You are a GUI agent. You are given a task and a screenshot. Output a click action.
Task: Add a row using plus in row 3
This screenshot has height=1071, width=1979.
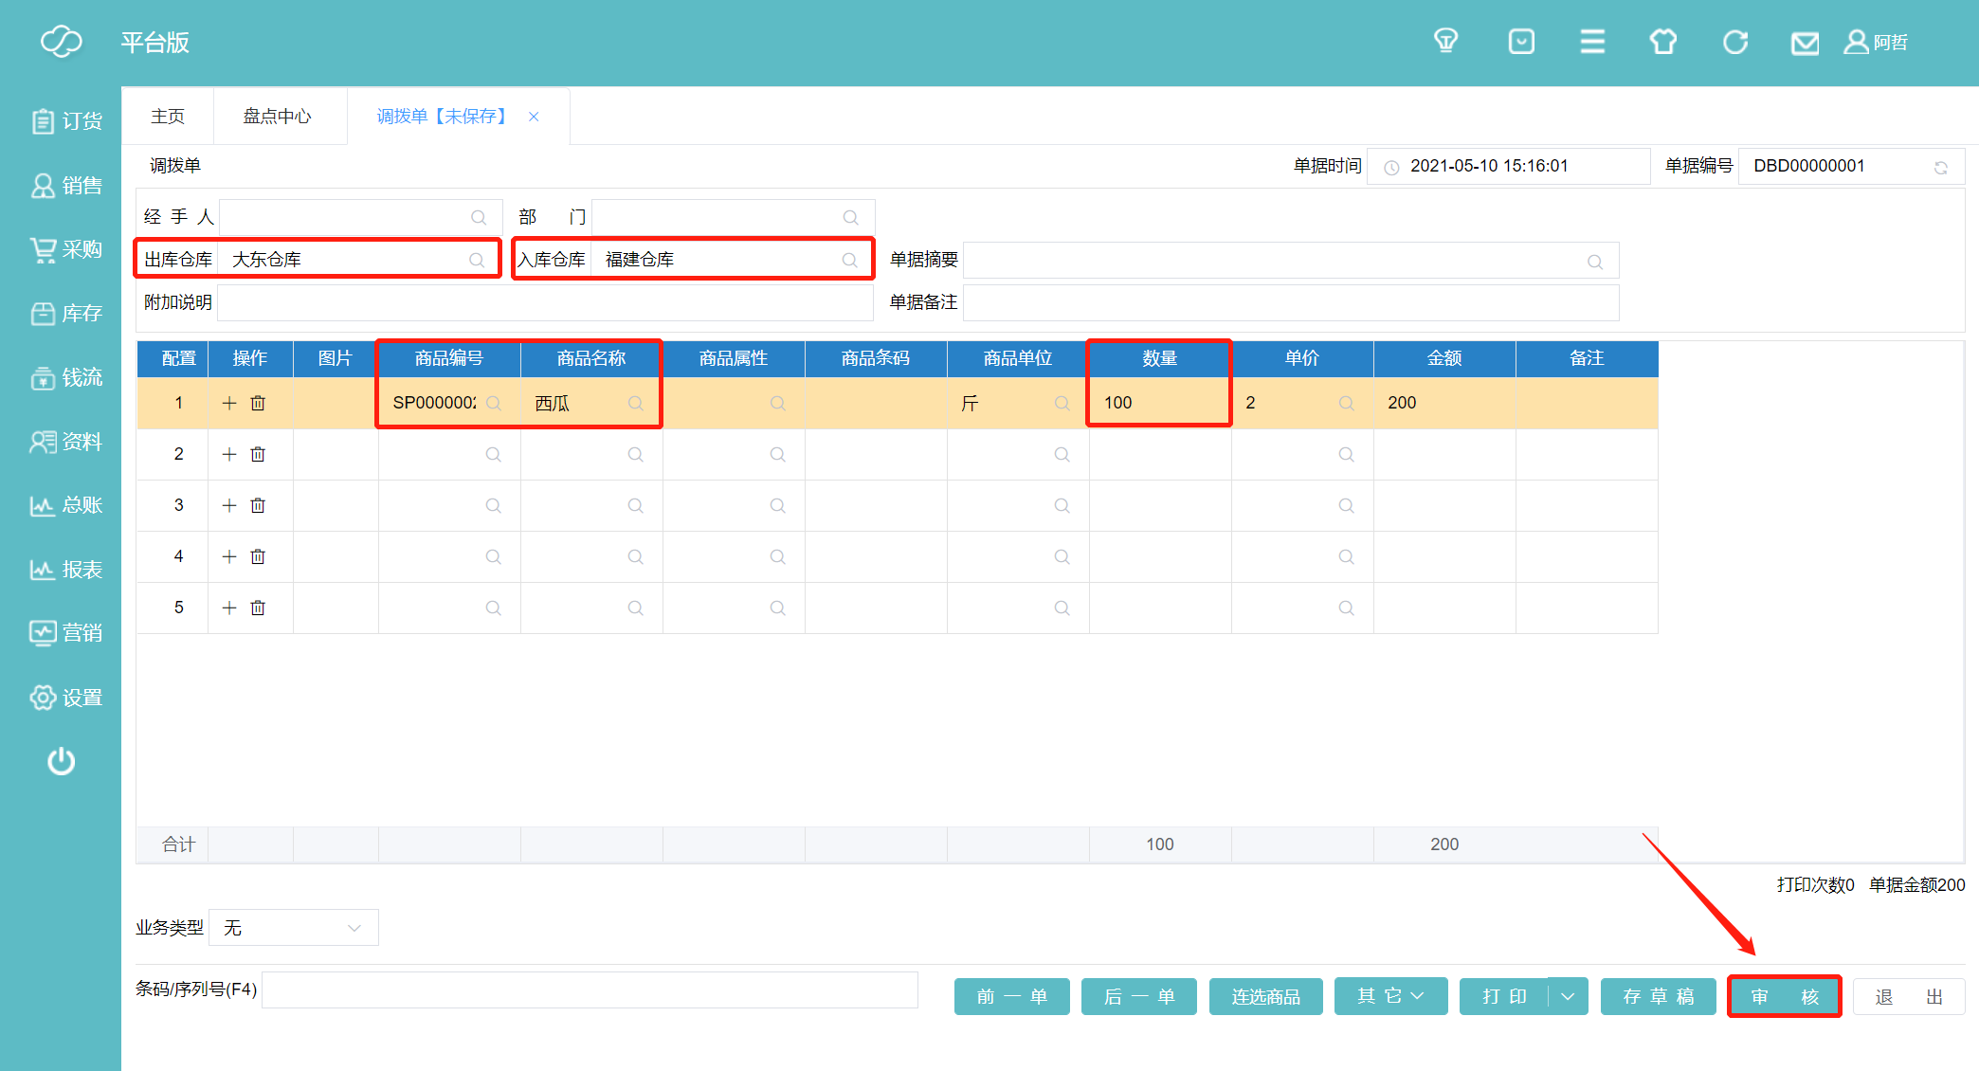point(229,505)
